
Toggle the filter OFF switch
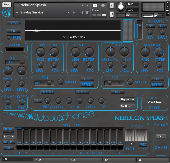37,101
